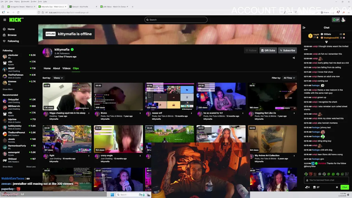Expand Show More under Following list
Image resolution: width=352 pixels, height=198 pixels.
[8, 89]
